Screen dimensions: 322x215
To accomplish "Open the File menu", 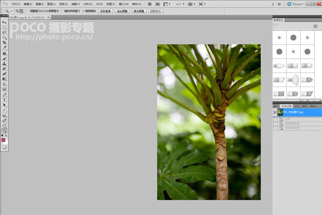I will 16,4.
